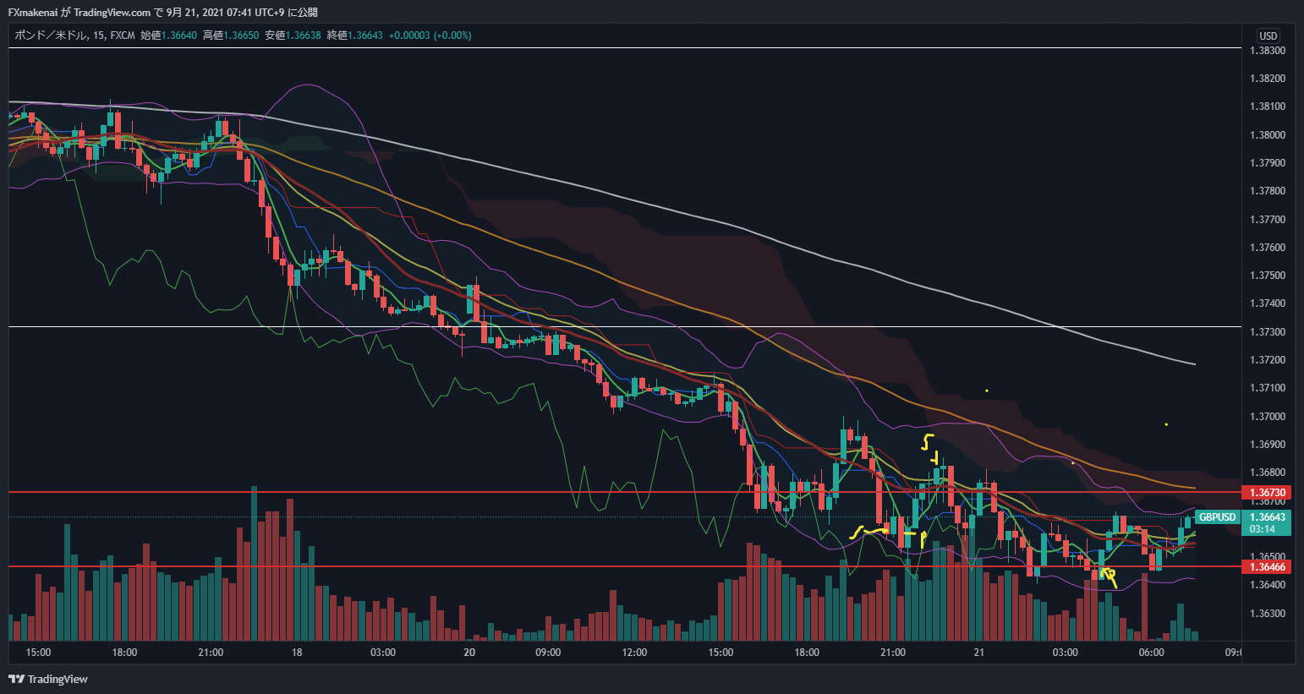Click the green GBPUSD symbol label
The width and height of the screenshot is (1304, 694).
pos(1218,516)
